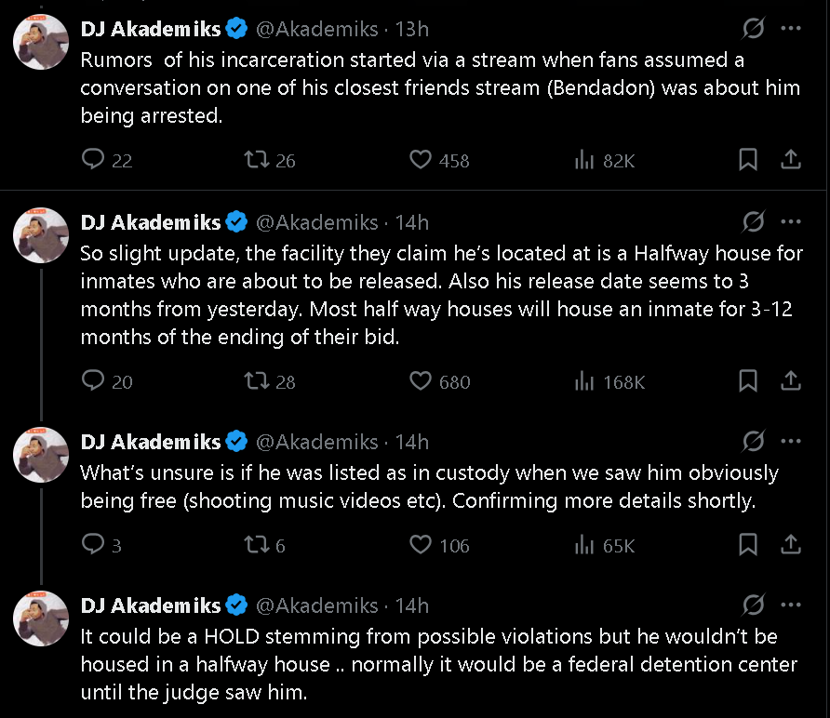Image resolution: width=830 pixels, height=718 pixels.
Task: Open more options on the HOLD tweet
Action: tap(791, 605)
